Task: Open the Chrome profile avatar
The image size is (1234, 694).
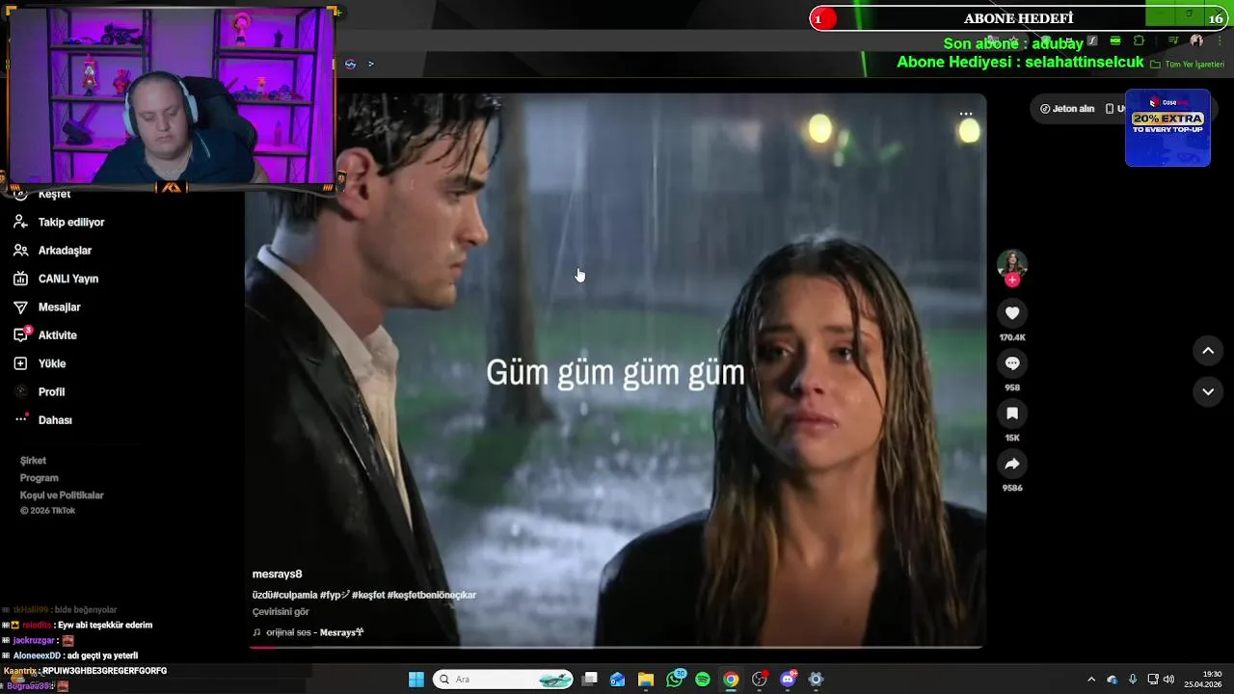Action: [x=1196, y=40]
